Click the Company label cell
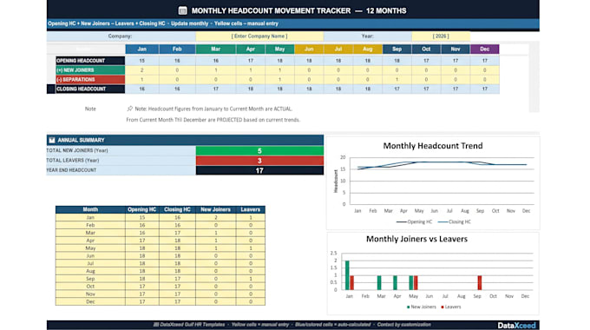Viewport: 590px width, 330px height. point(121,36)
